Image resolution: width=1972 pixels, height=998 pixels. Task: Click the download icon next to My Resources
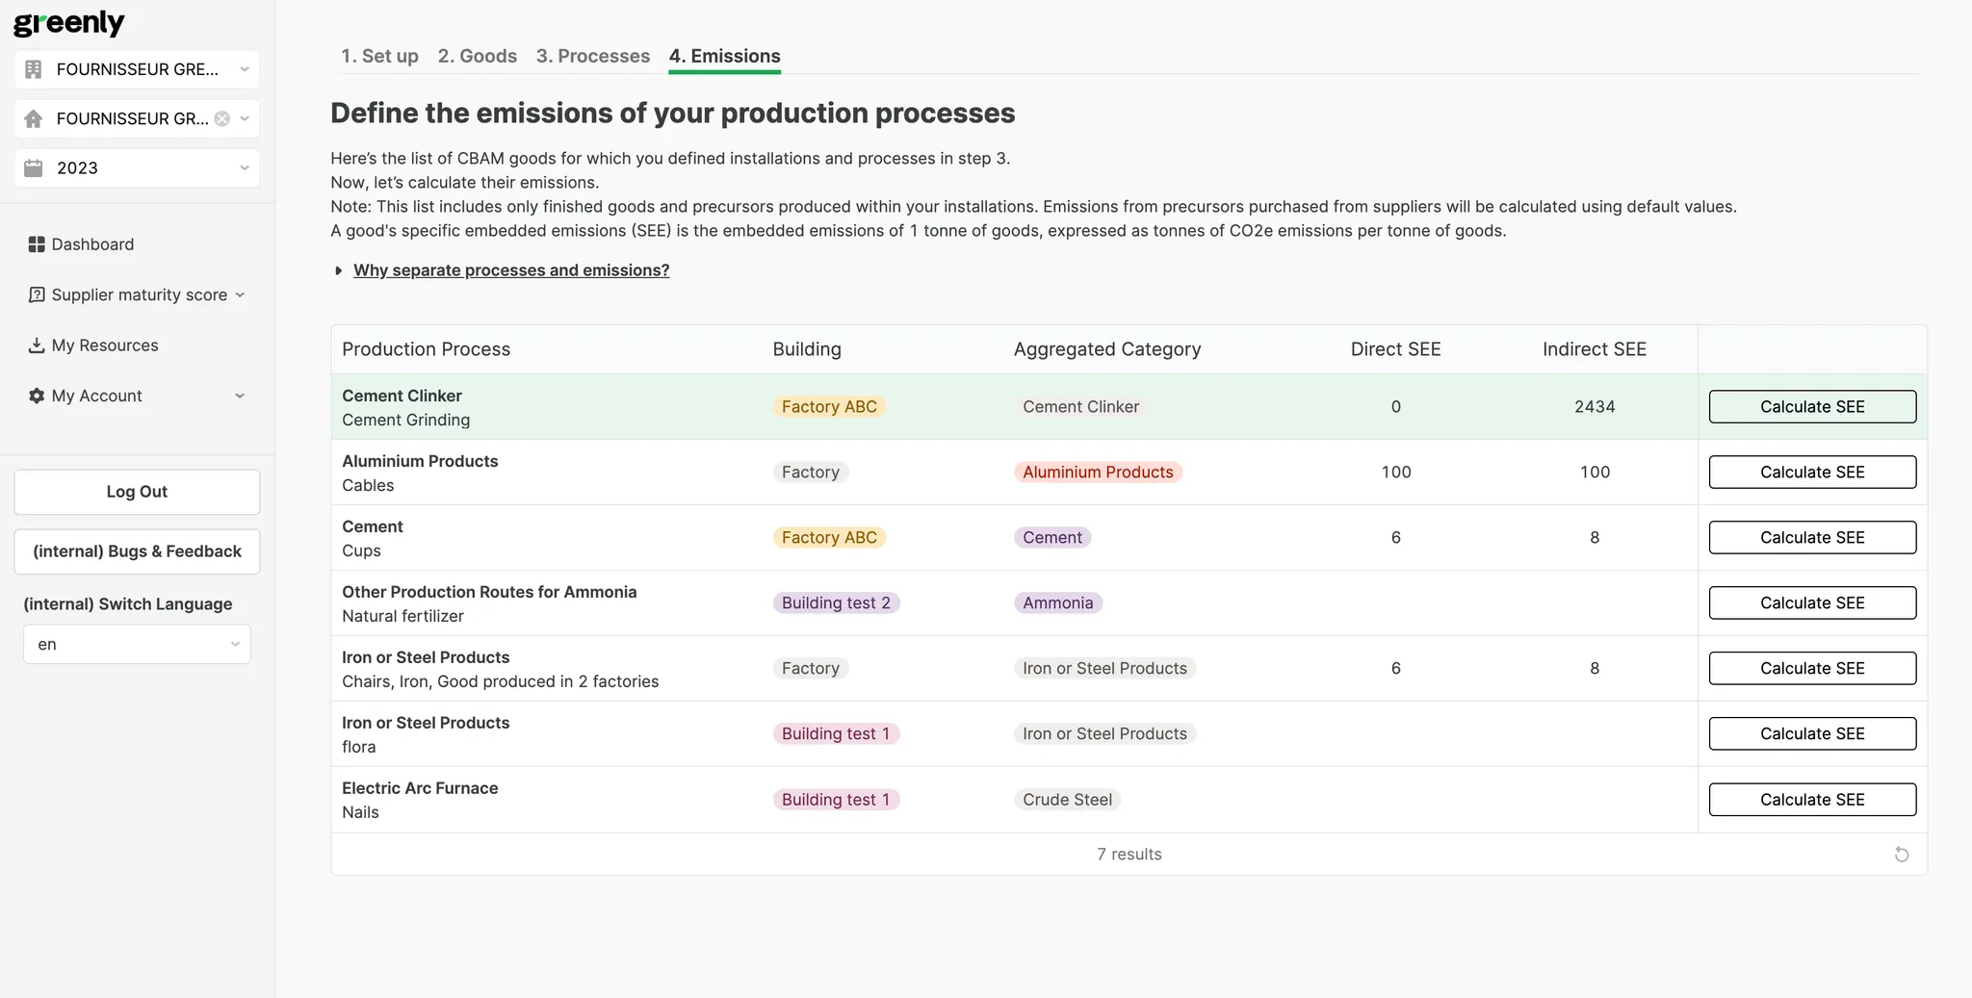pos(37,345)
